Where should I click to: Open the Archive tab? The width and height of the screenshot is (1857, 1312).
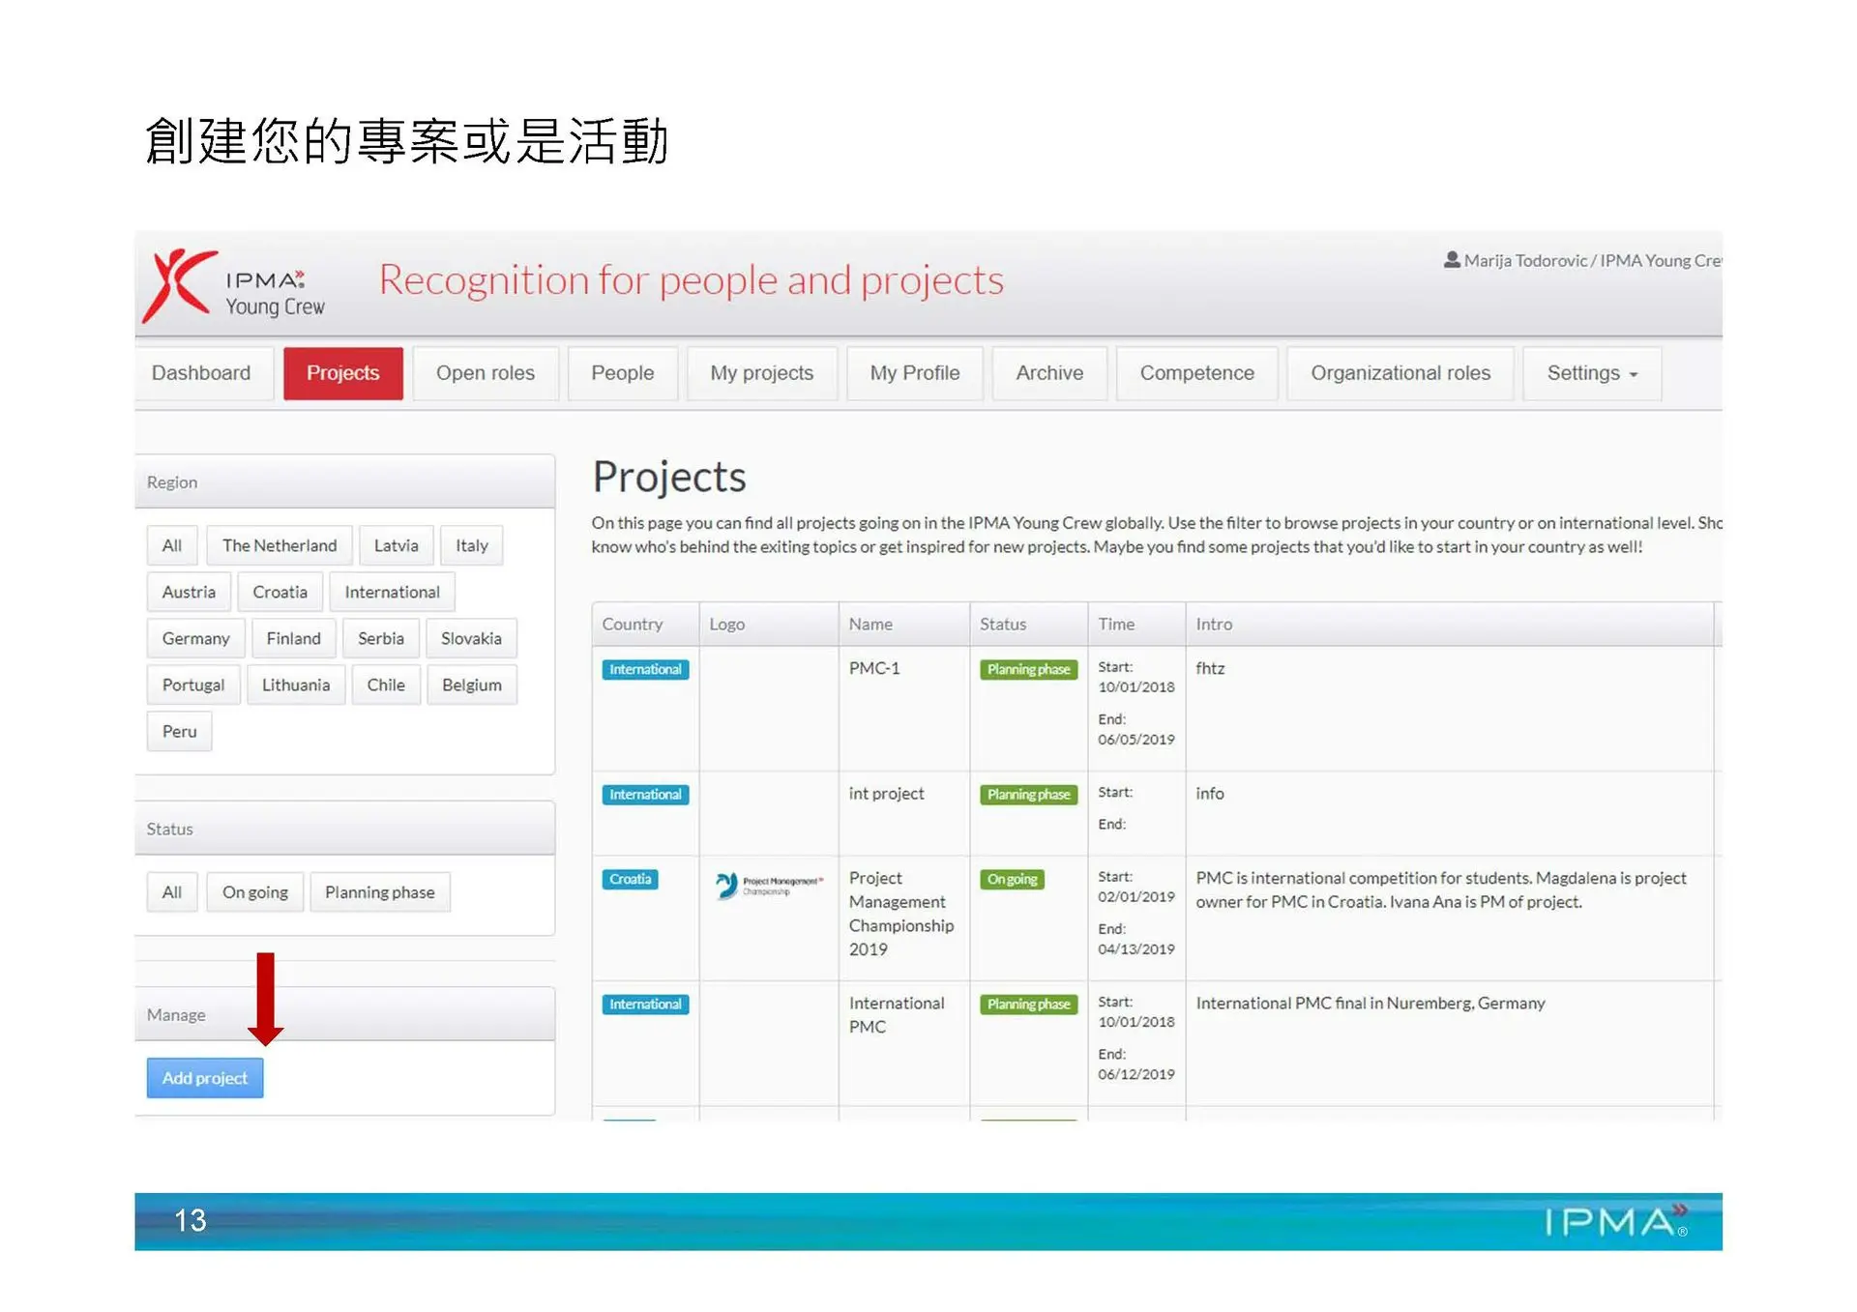tap(1048, 373)
